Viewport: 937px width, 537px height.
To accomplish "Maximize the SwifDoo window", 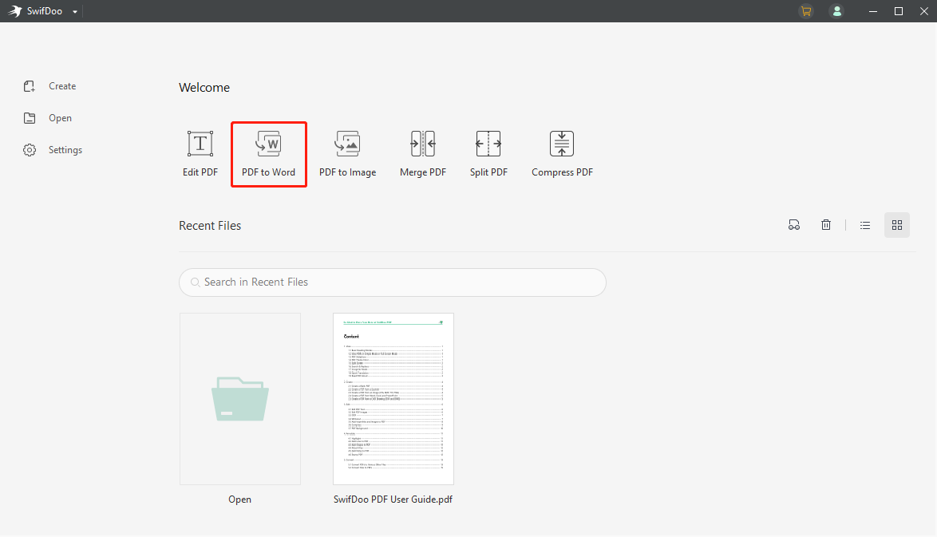I will click(x=898, y=11).
